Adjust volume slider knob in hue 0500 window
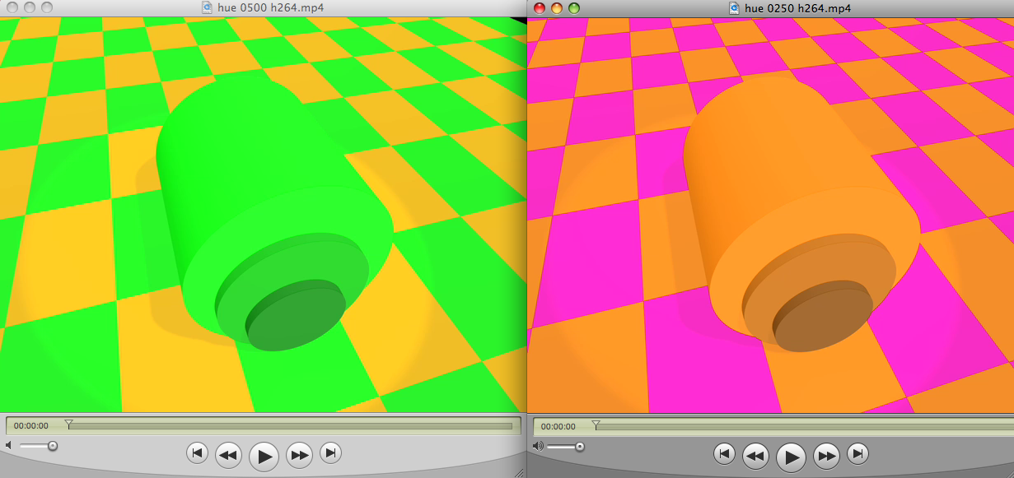 click(x=53, y=446)
